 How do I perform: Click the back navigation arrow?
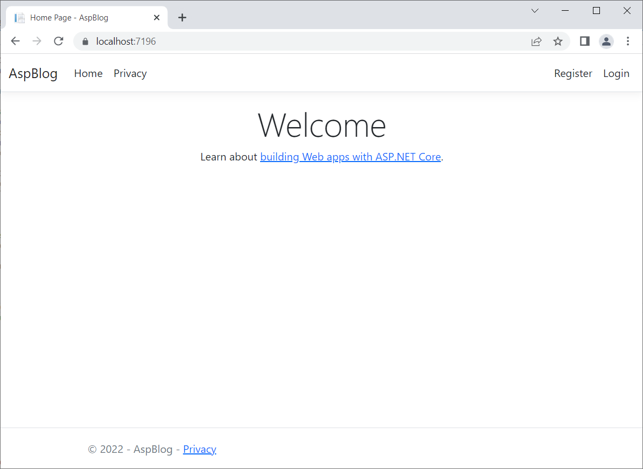(15, 41)
